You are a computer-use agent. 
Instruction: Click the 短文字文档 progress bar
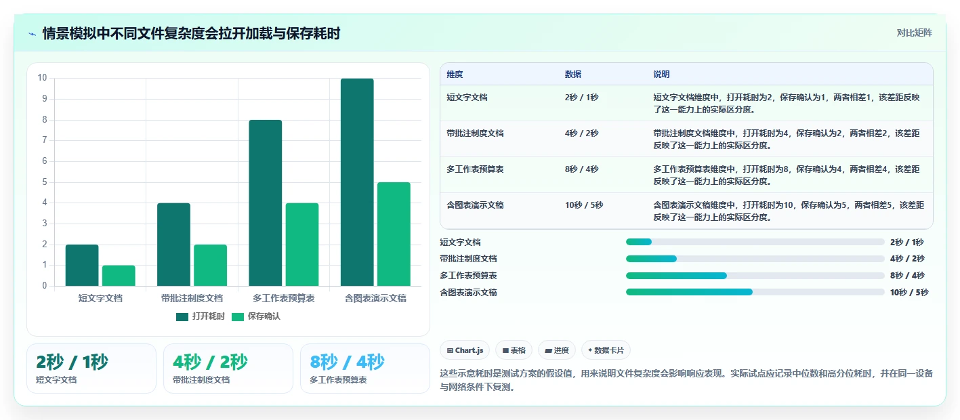tap(755, 242)
